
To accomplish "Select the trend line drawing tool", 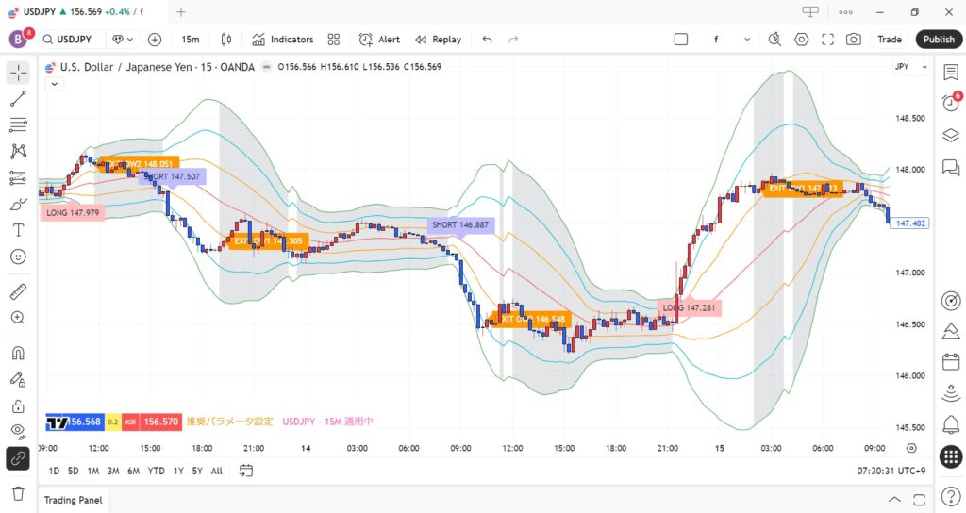I will click(18, 99).
